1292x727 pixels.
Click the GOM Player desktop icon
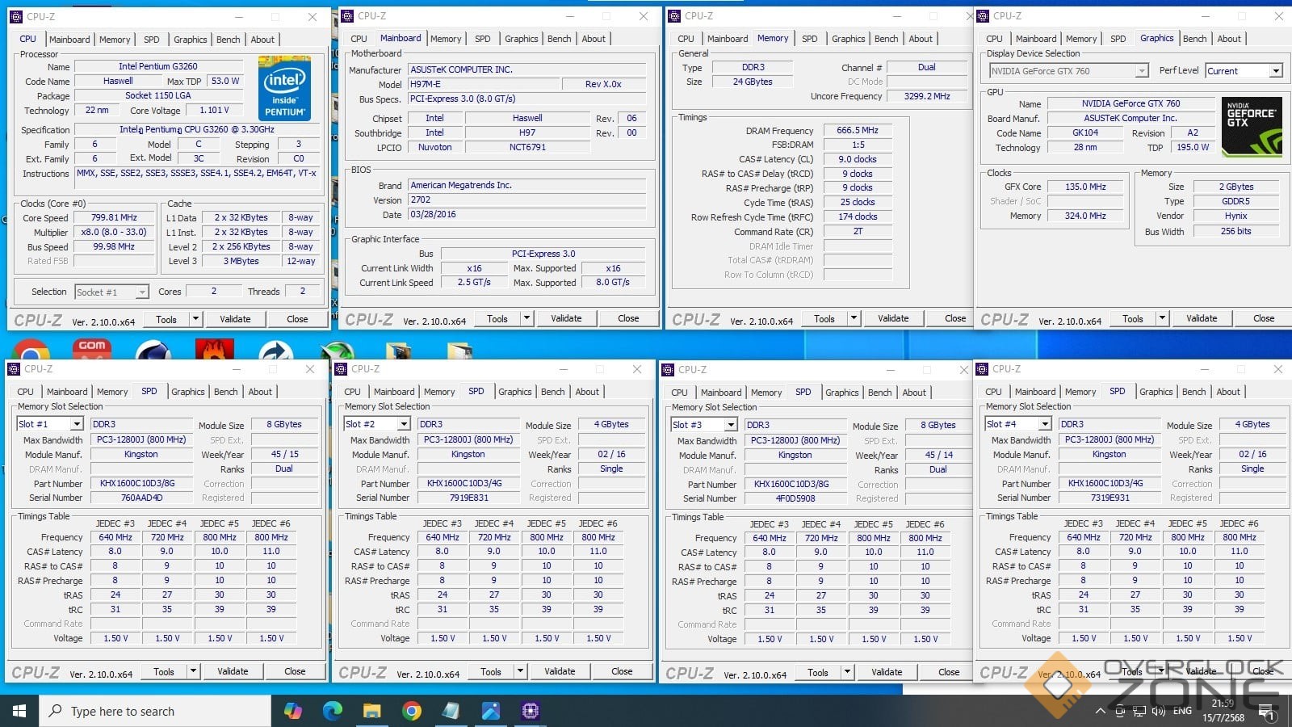(x=92, y=349)
